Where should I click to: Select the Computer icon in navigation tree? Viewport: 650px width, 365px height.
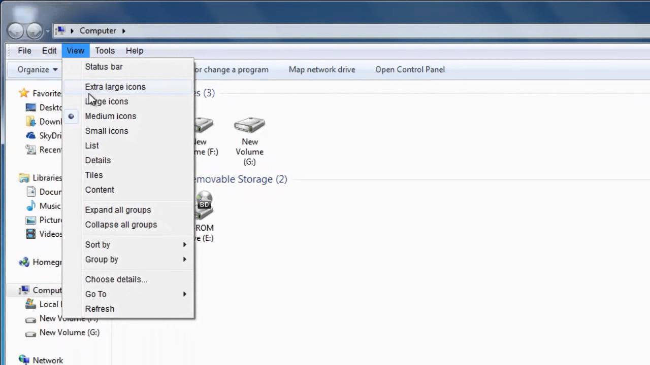24,290
